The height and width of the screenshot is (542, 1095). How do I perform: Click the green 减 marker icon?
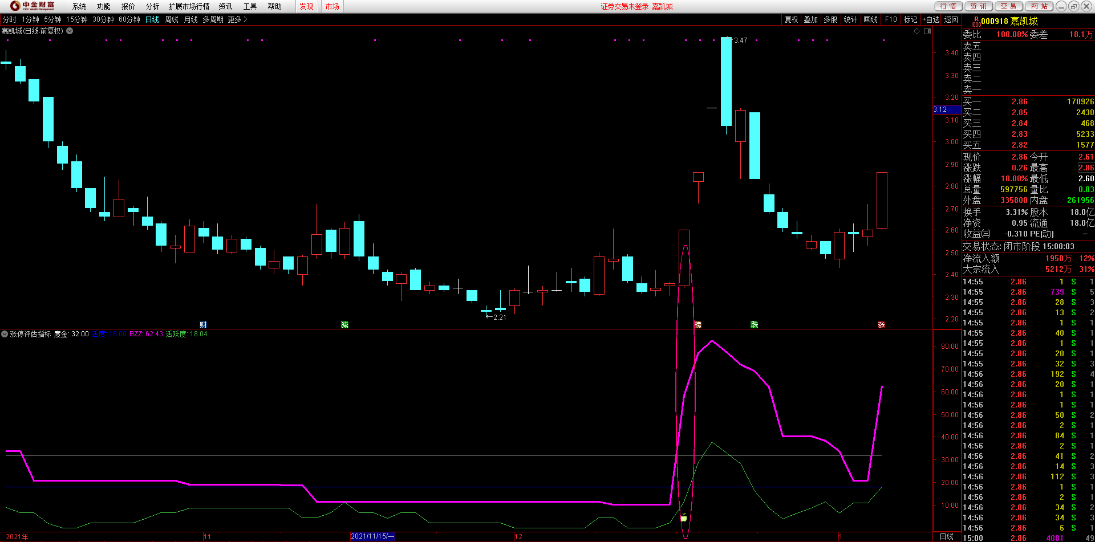point(344,324)
